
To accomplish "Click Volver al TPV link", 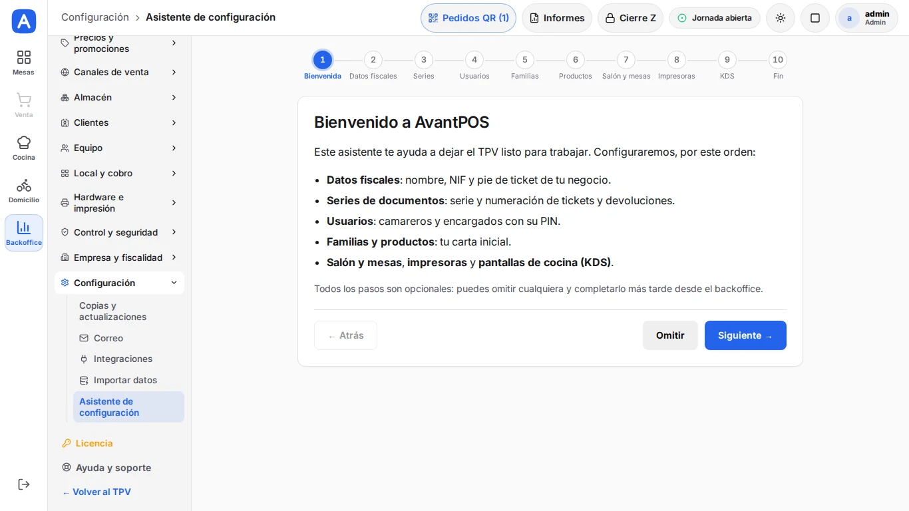I will tap(96, 492).
